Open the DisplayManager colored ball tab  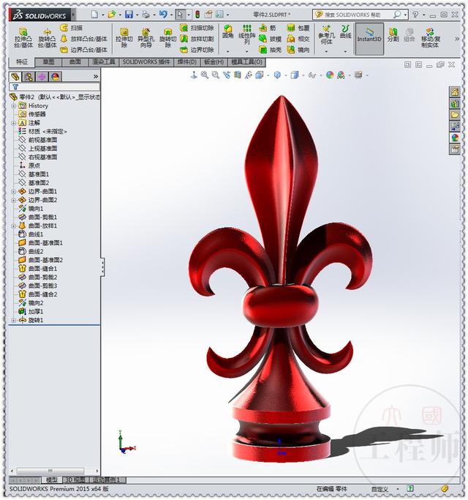[x=55, y=77]
